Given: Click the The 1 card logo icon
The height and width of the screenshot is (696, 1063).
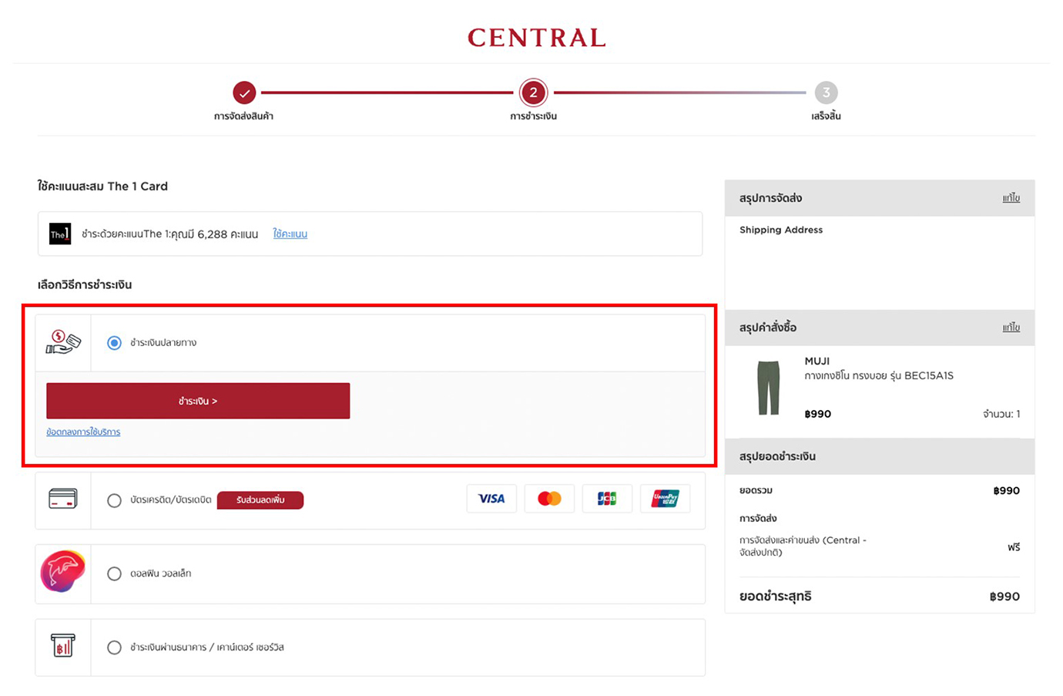Looking at the screenshot, I should pos(60,234).
